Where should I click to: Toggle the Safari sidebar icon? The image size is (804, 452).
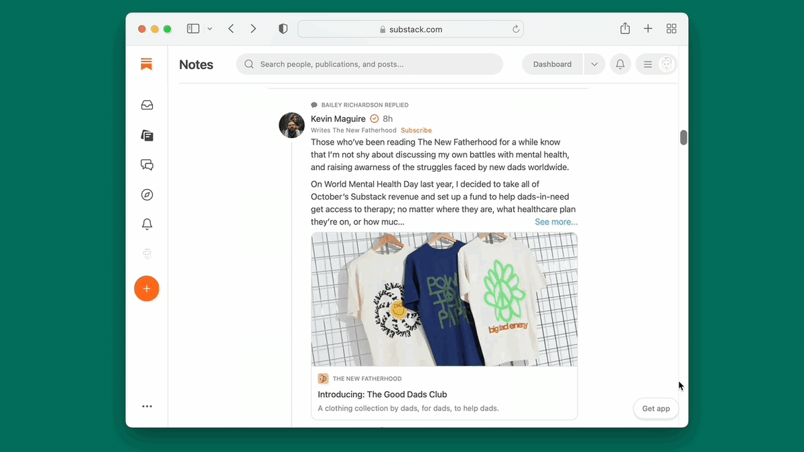click(193, 29)
